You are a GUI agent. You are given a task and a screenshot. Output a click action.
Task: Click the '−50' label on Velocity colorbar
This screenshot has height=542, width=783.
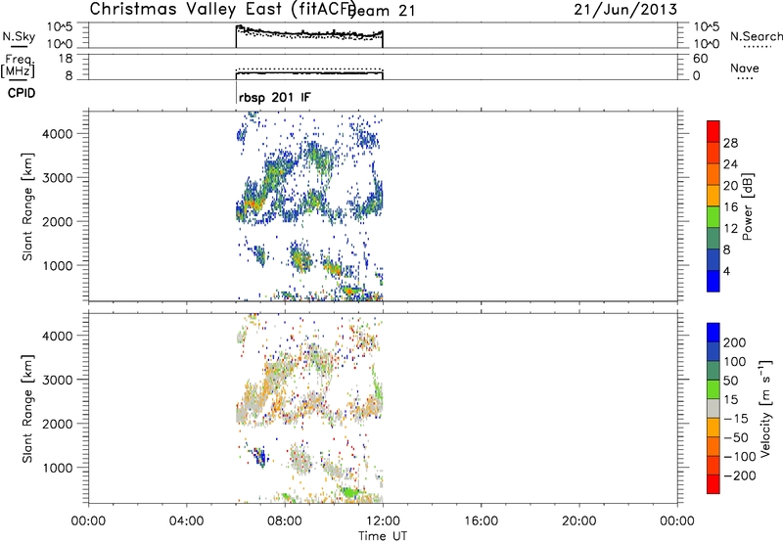(736, 437)
